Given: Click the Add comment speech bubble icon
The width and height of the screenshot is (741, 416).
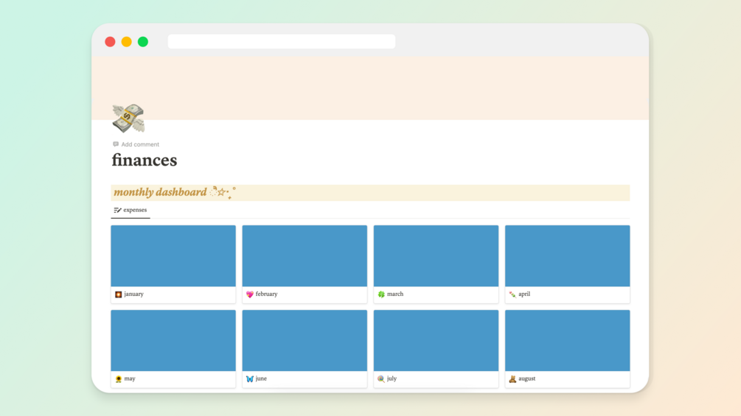Looking at the screenshot, I should tap(115, 144).
